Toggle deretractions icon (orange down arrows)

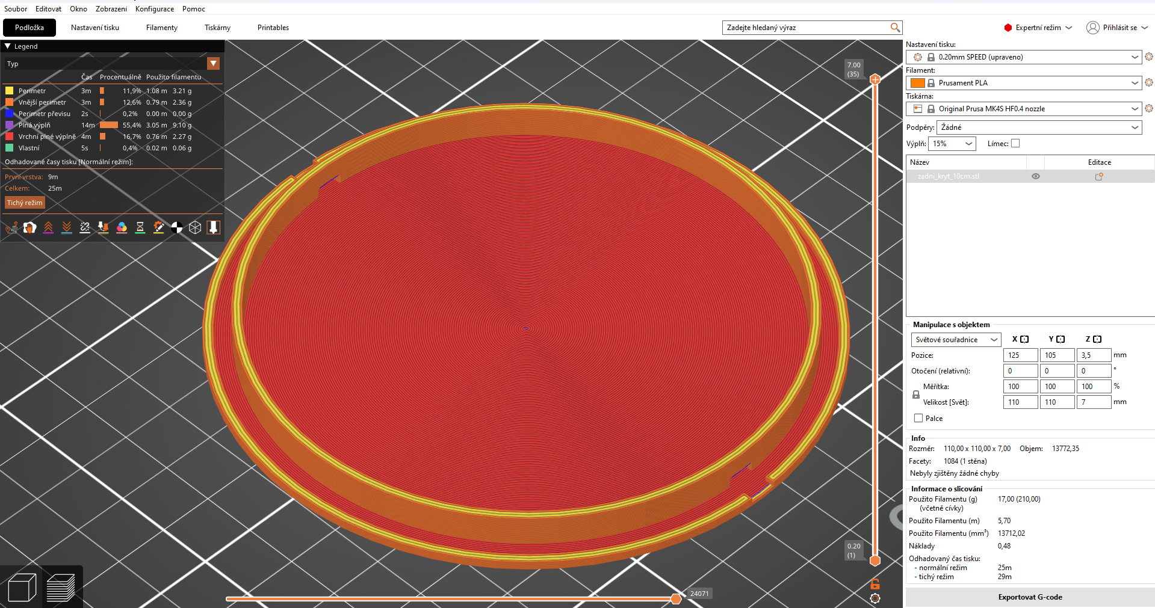tap(67, 227)
